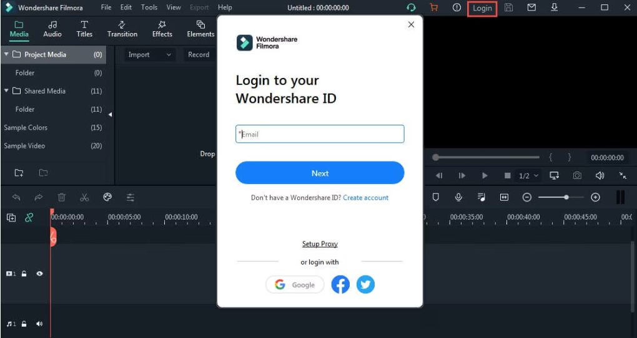Collapse the Project Media tree
637x338 pixels.
[x=6, y=54]
